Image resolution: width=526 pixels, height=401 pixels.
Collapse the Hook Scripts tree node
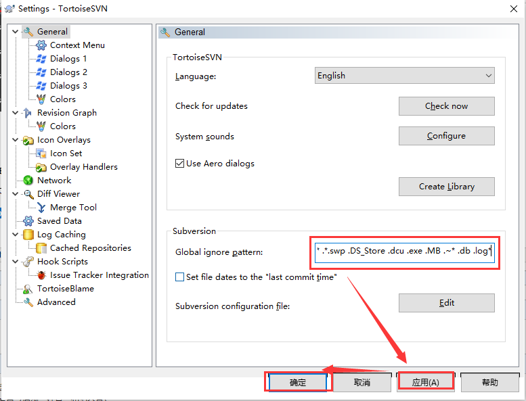click(15, 261)
